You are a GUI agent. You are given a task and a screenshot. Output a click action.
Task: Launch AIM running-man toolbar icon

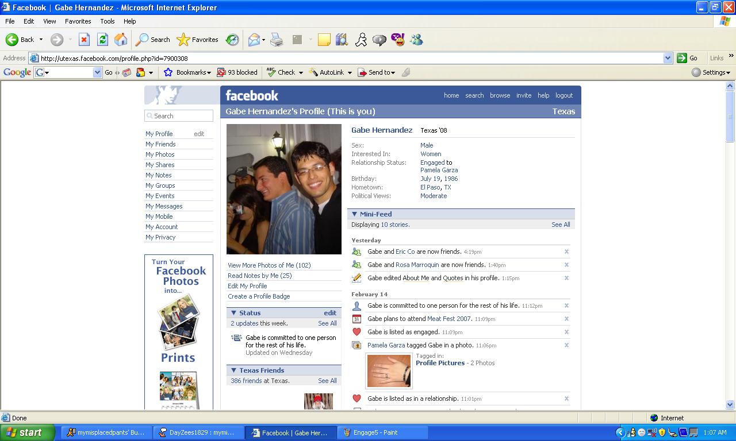click(x=361, y=40)
